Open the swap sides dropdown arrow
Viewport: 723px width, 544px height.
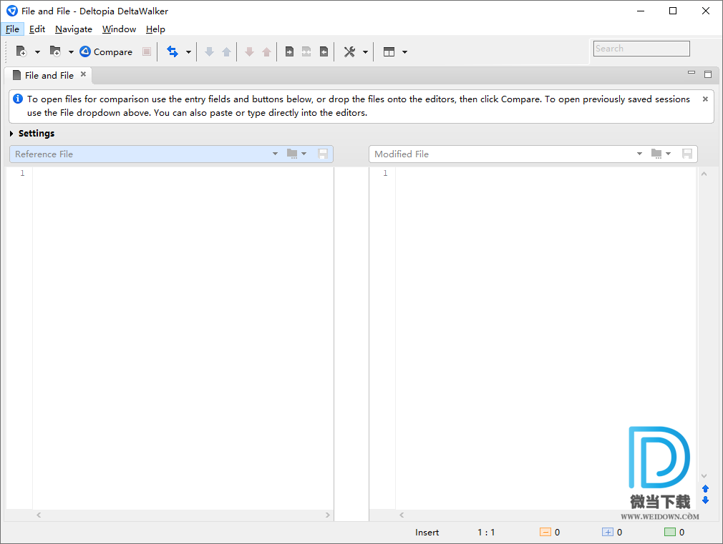(x=188, y=52)
